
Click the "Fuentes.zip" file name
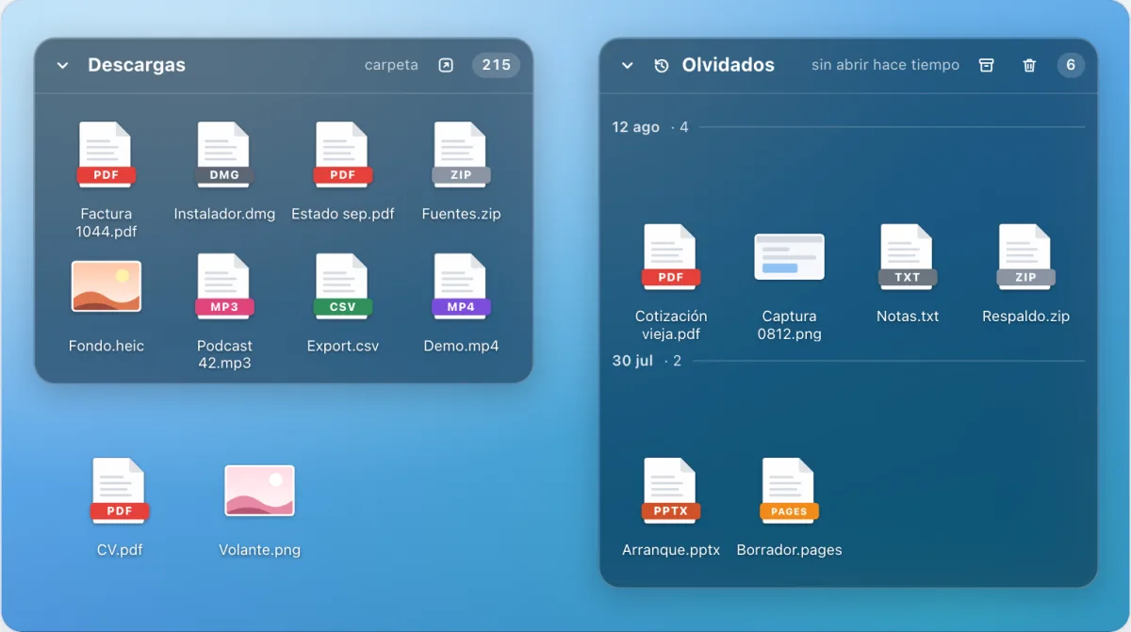[x=461, y=214]
